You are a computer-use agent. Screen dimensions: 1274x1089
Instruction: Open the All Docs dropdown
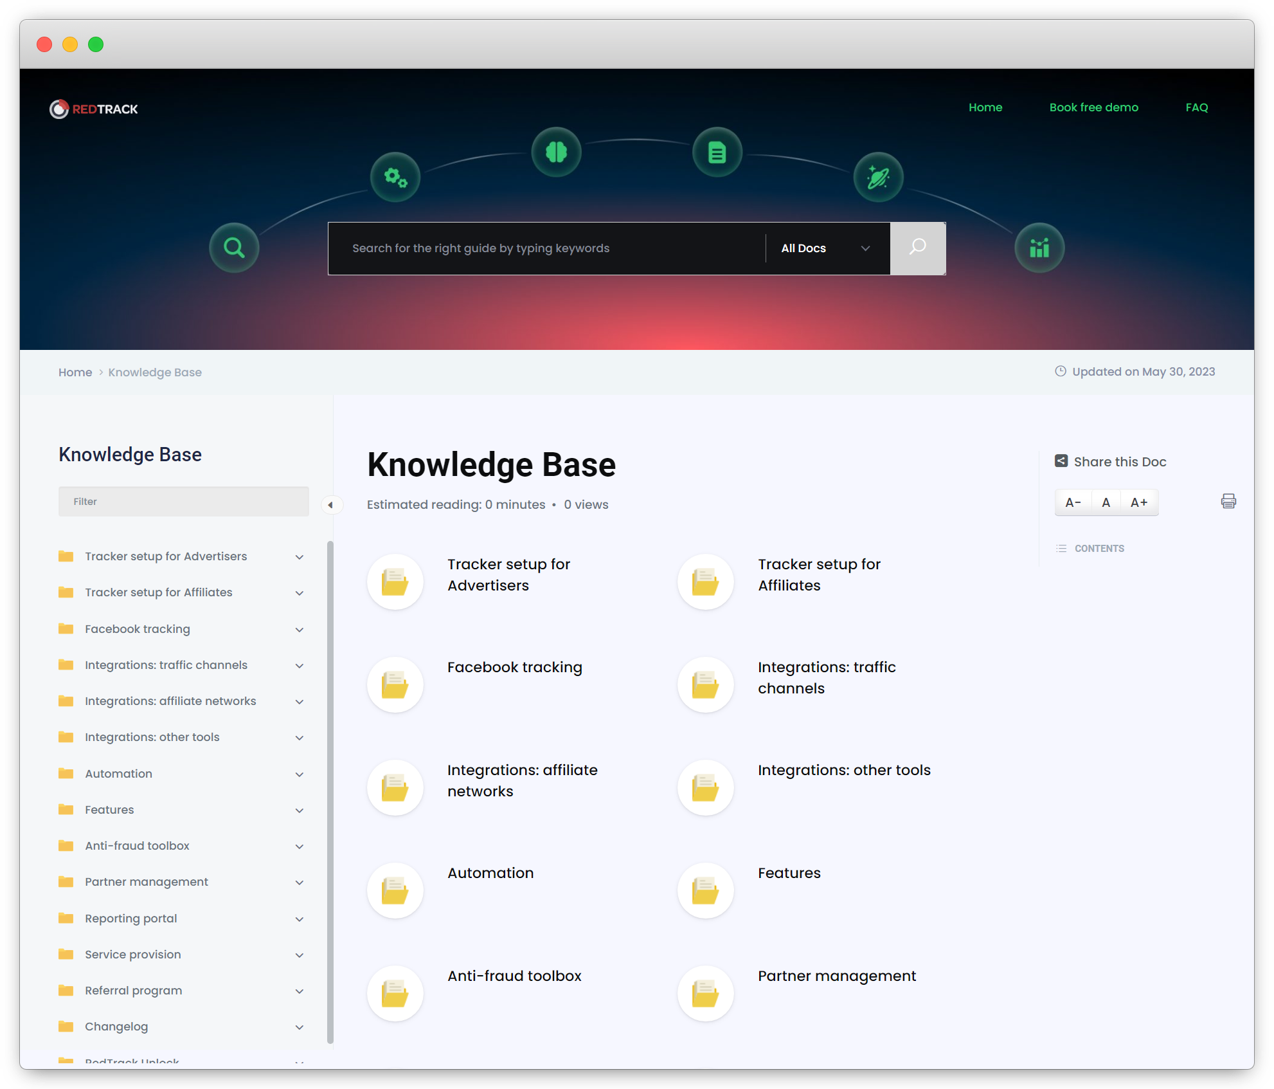825,248
